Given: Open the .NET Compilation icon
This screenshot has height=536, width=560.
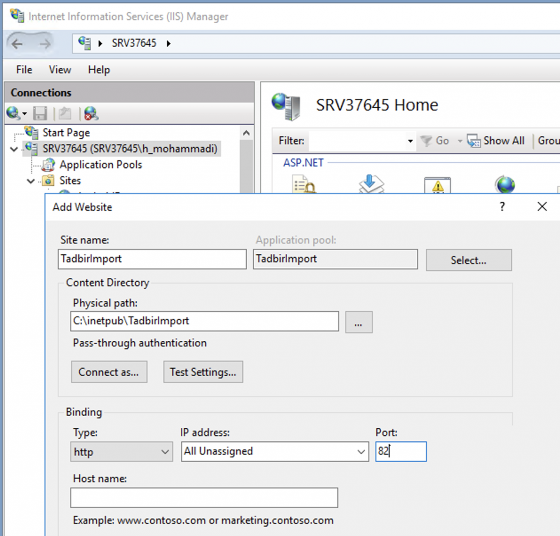Looking at the screenshot, I should click(x=371, y=184).
